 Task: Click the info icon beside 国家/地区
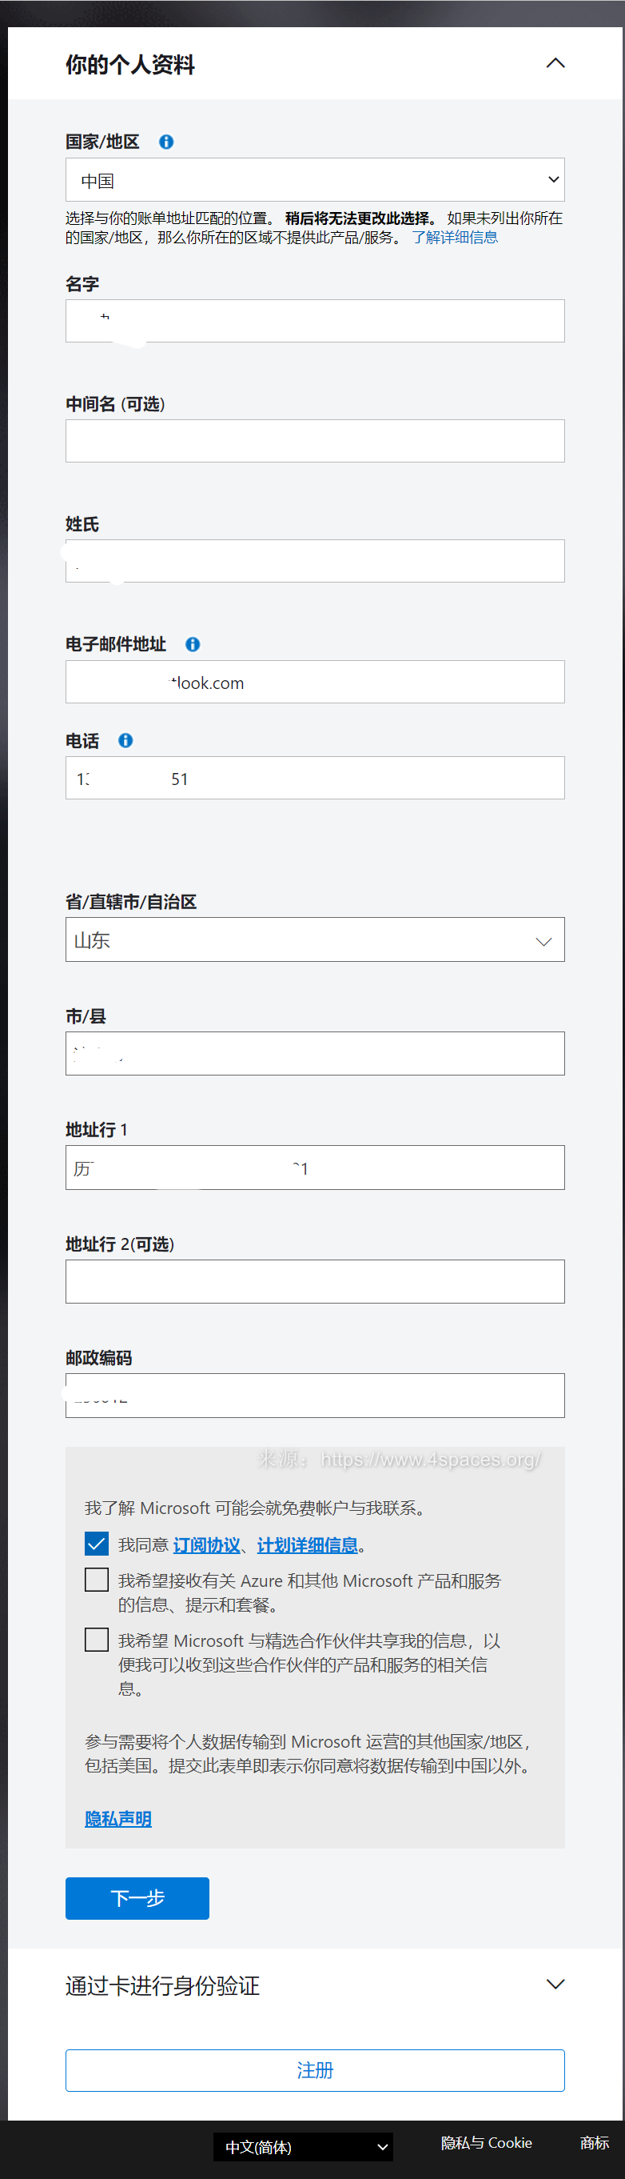pos(166,142)
